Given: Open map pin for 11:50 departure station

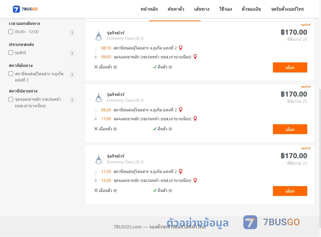Looking at the screenshot, I should coord(181,171).
